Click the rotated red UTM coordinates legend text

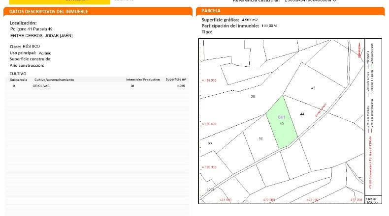[370, 162]
